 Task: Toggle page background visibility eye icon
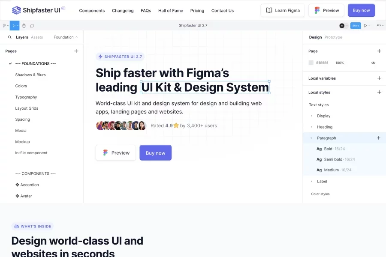[373, 63]
